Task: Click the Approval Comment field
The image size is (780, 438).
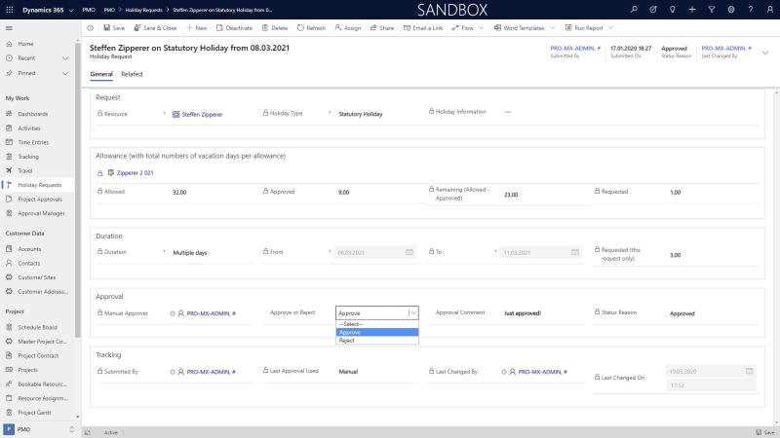Action: click(536, 313)
